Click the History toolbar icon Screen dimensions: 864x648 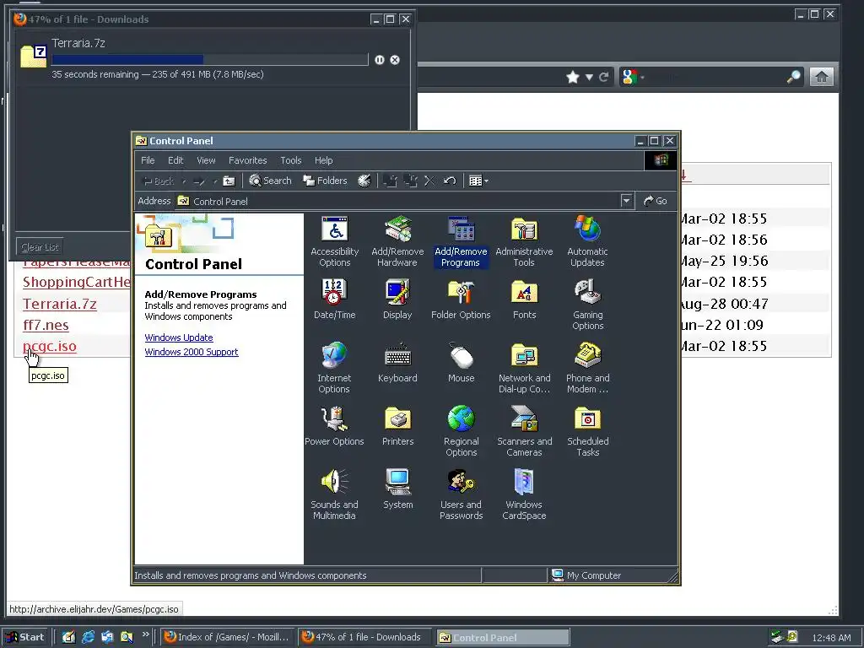tap(364, 181)
